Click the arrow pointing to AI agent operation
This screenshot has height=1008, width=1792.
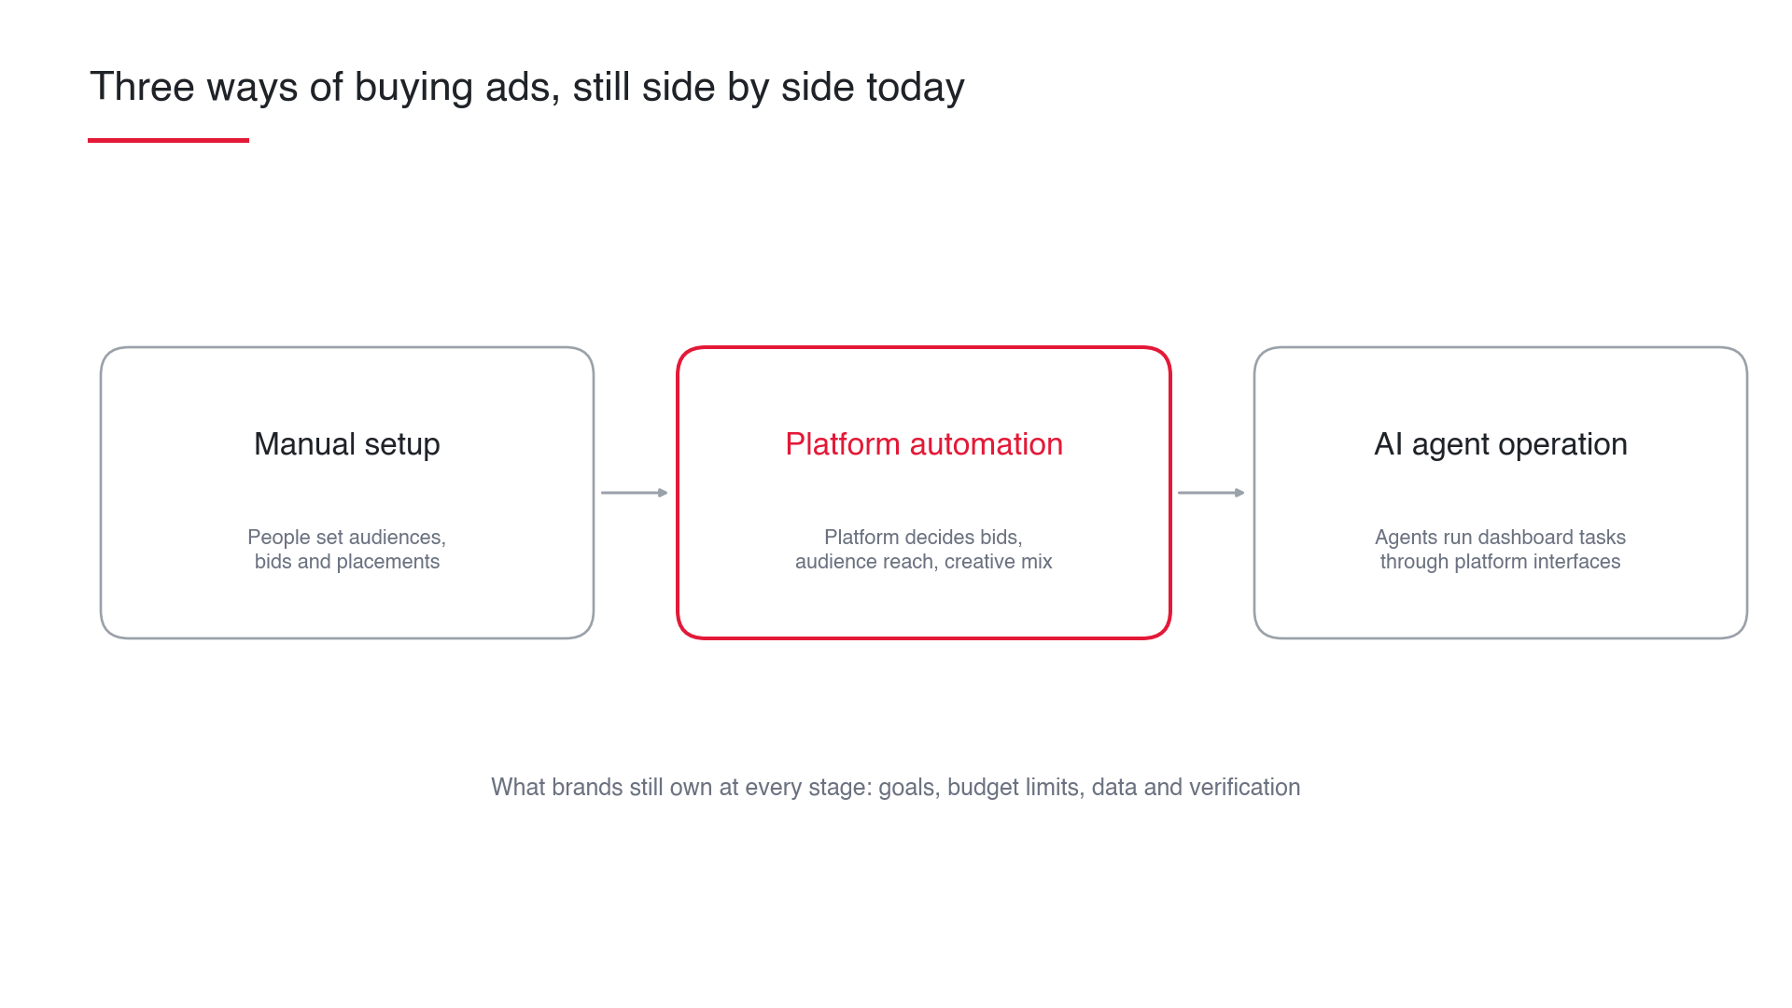[x=1211, y=493]
